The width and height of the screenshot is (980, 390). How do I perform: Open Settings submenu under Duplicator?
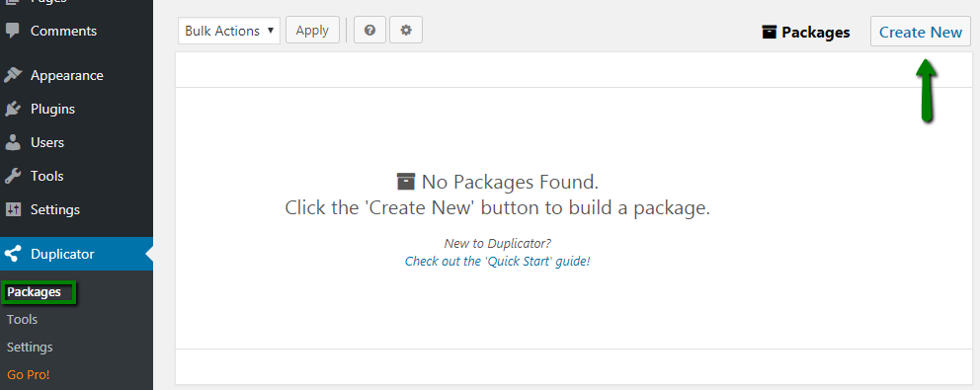(x=30, y=347)
